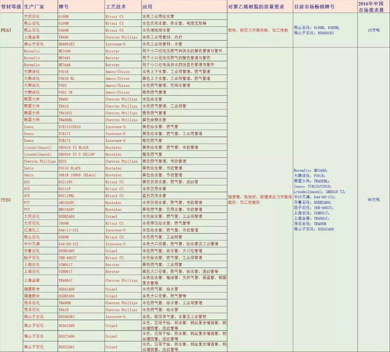Viewport: 390px width, 352px height.
Task: Select the TR400 grade cell
Action: coord(81,37)
